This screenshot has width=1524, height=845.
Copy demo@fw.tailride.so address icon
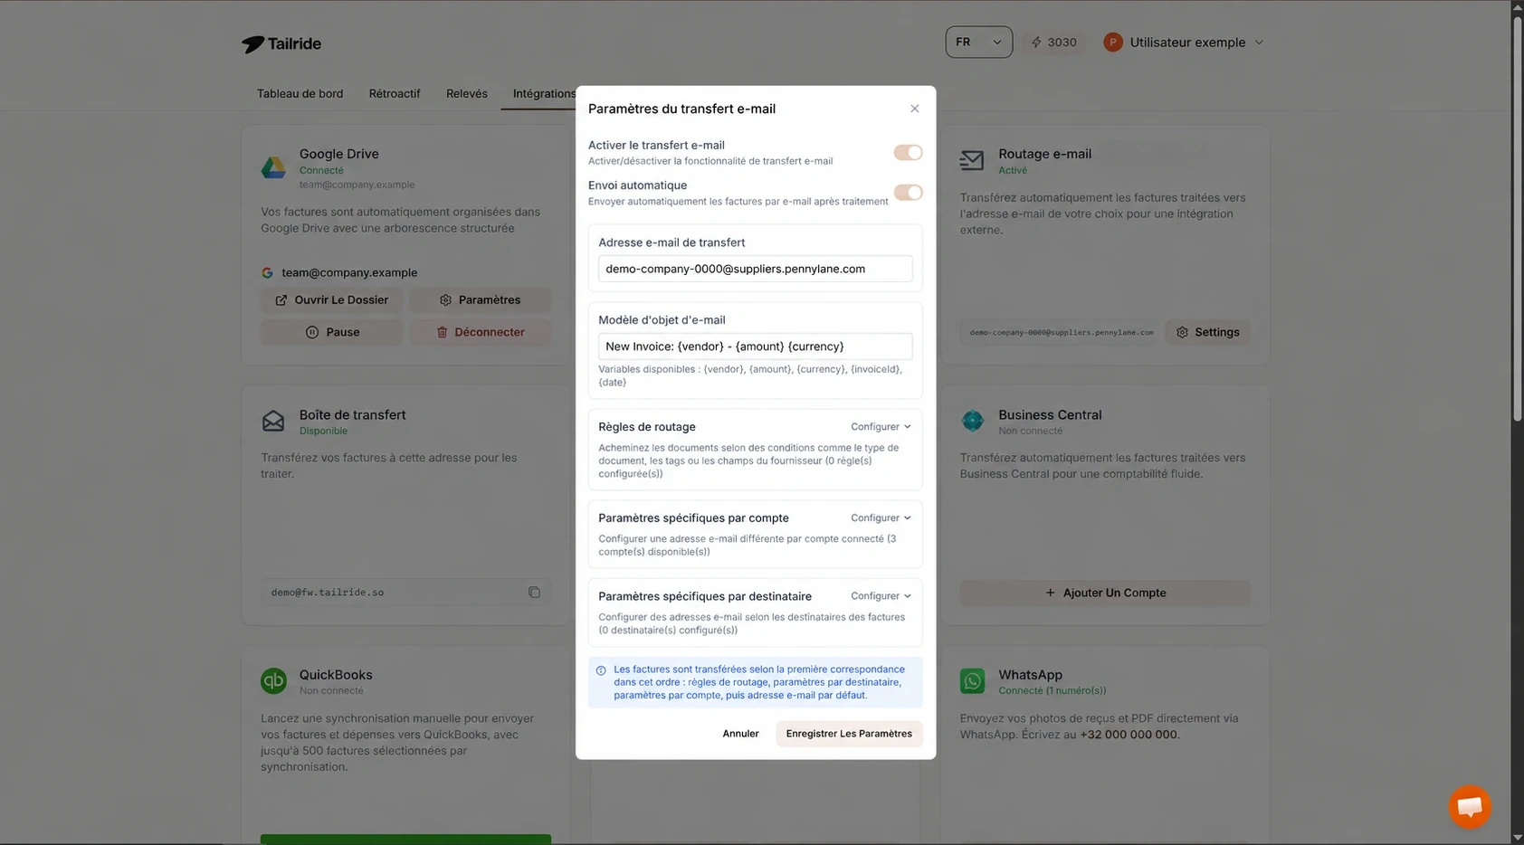pos(534,593)
